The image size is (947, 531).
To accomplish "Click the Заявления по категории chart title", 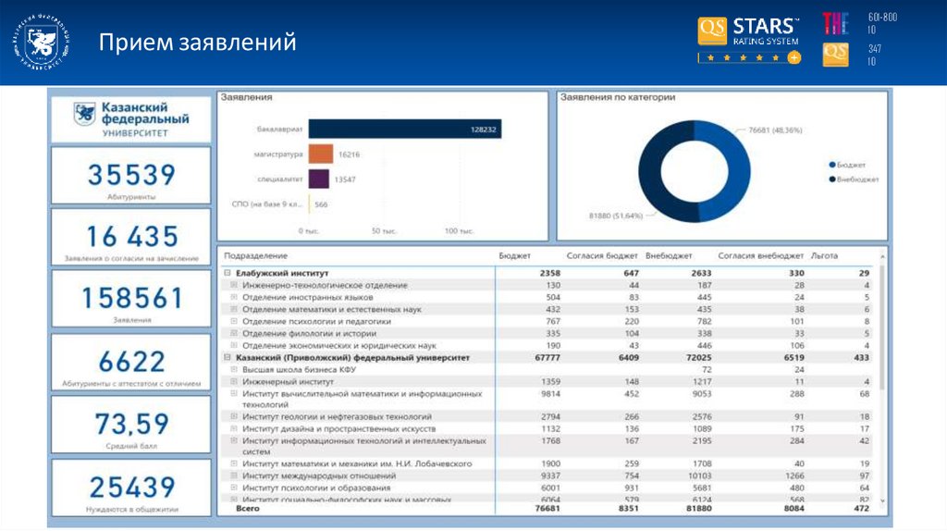I will tap(617, 96).
